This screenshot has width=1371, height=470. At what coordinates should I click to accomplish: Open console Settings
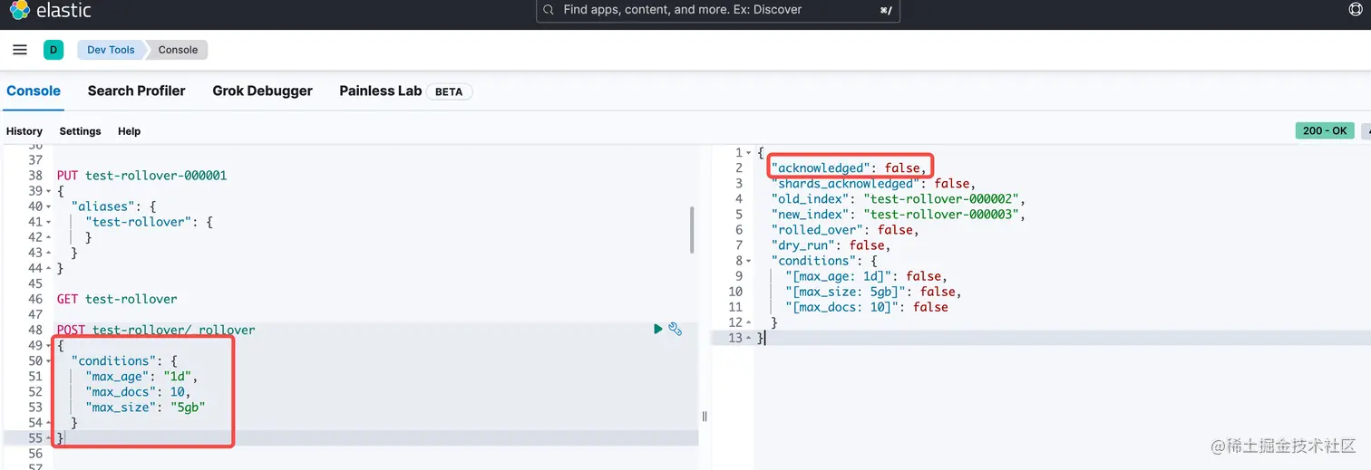pos(81,131)
